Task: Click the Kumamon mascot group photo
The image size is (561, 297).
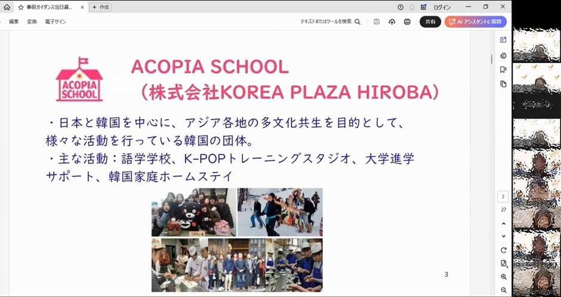Action: 193,212
